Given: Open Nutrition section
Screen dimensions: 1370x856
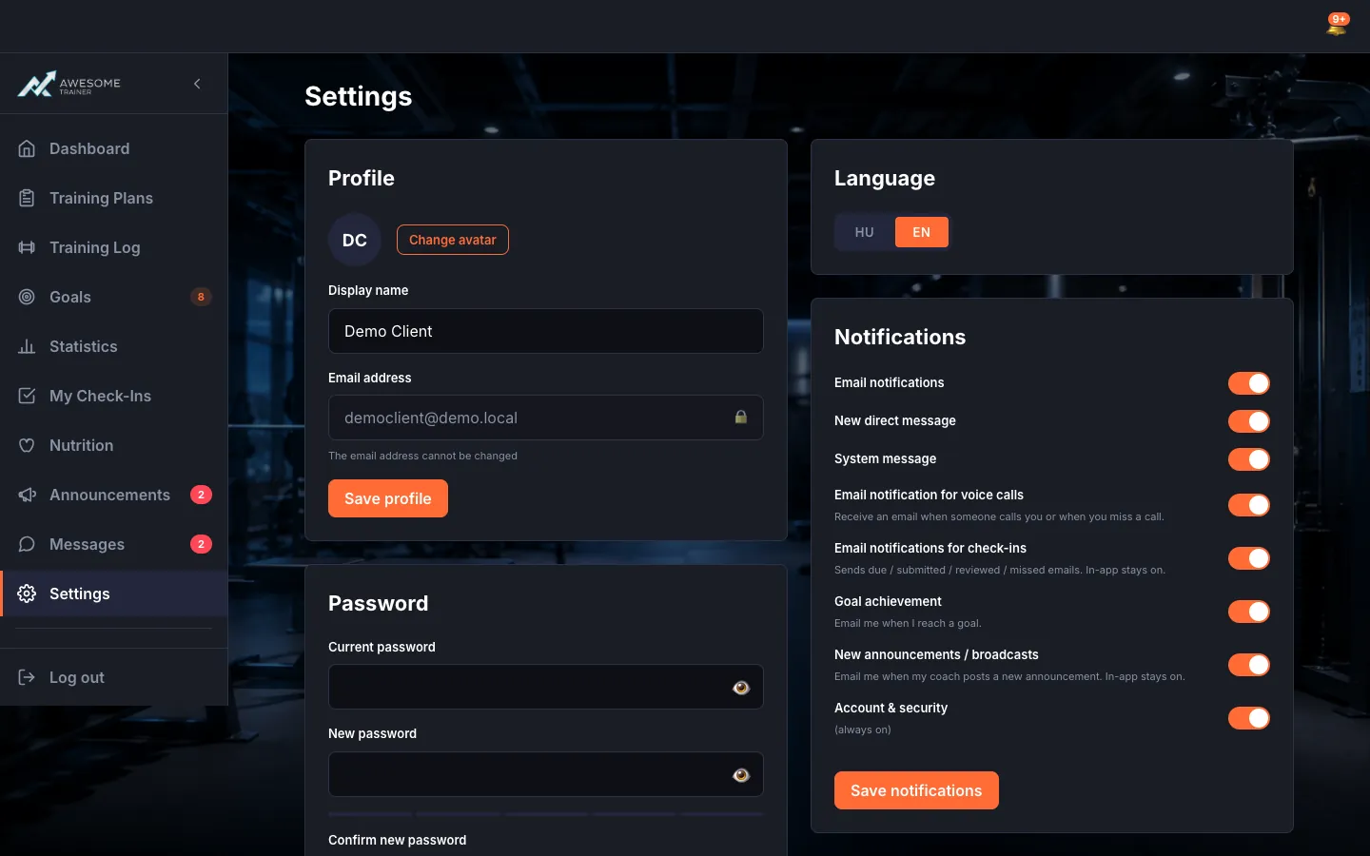Looking at the screenshot, I should click(x=114, y=445).
